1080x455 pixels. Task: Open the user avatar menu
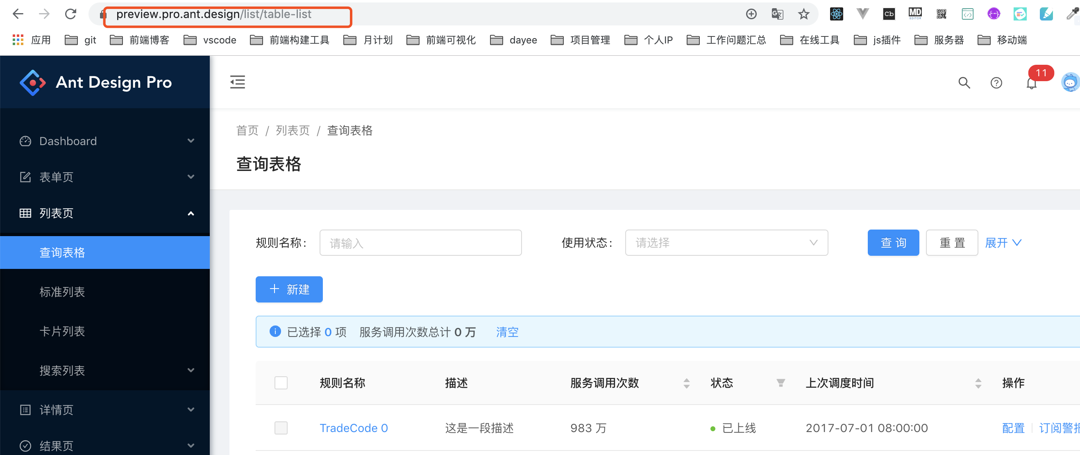tap(1070, 82)
